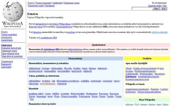Screen dimensions: 171x106
Task: Open lääketiede topic link
Action: coord(102,68)
